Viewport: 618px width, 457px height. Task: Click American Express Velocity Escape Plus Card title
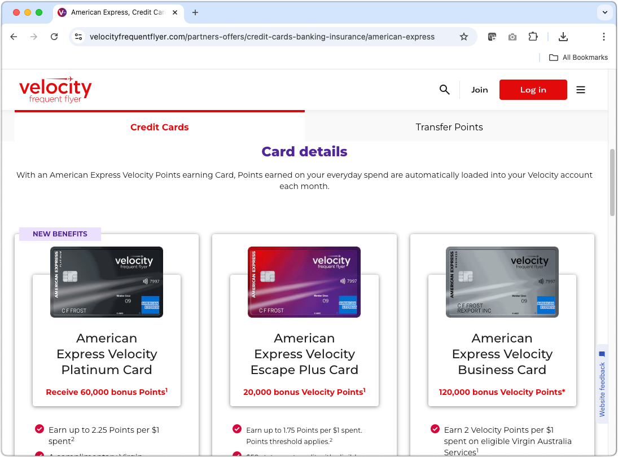click(304, 354)
